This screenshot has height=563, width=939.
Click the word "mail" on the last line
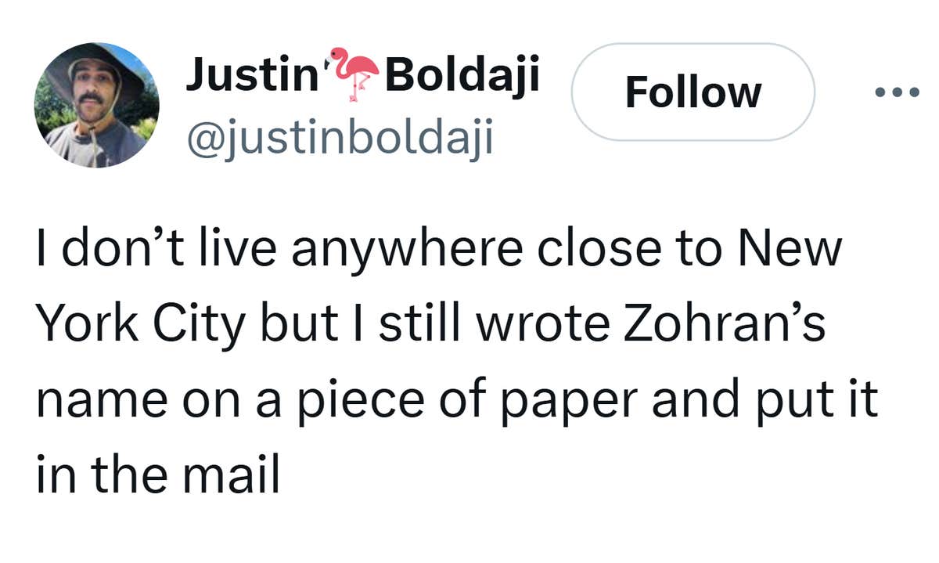pos(232,475)
